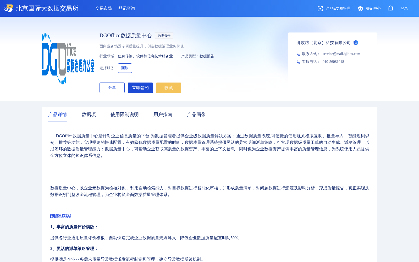Open the 交易市场 menu item

(x=104, y=8)
